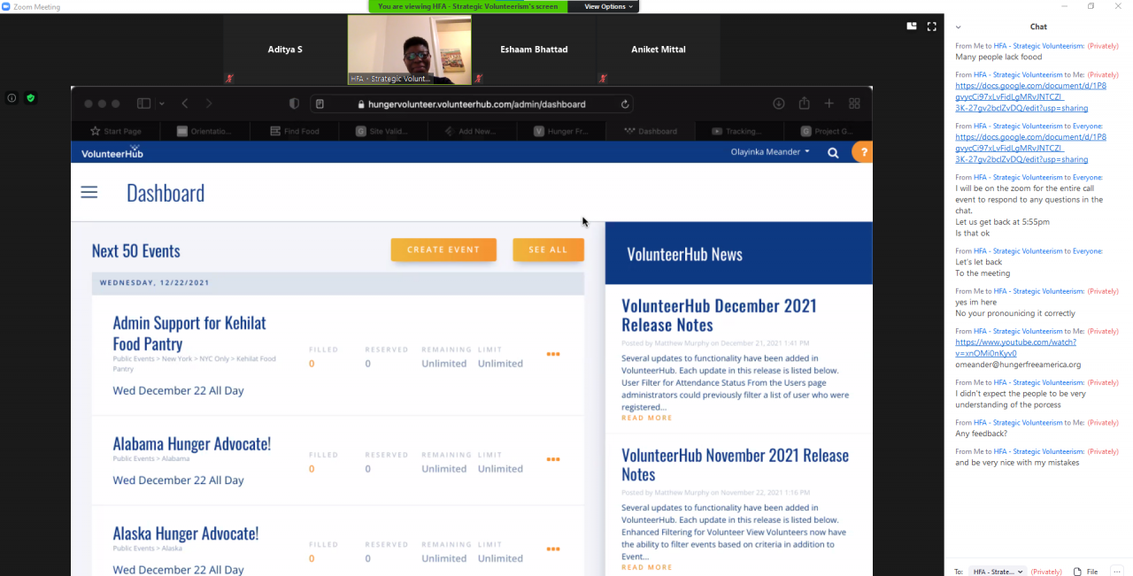Switch to the Site Valid... tab

[x=383, y=131]
